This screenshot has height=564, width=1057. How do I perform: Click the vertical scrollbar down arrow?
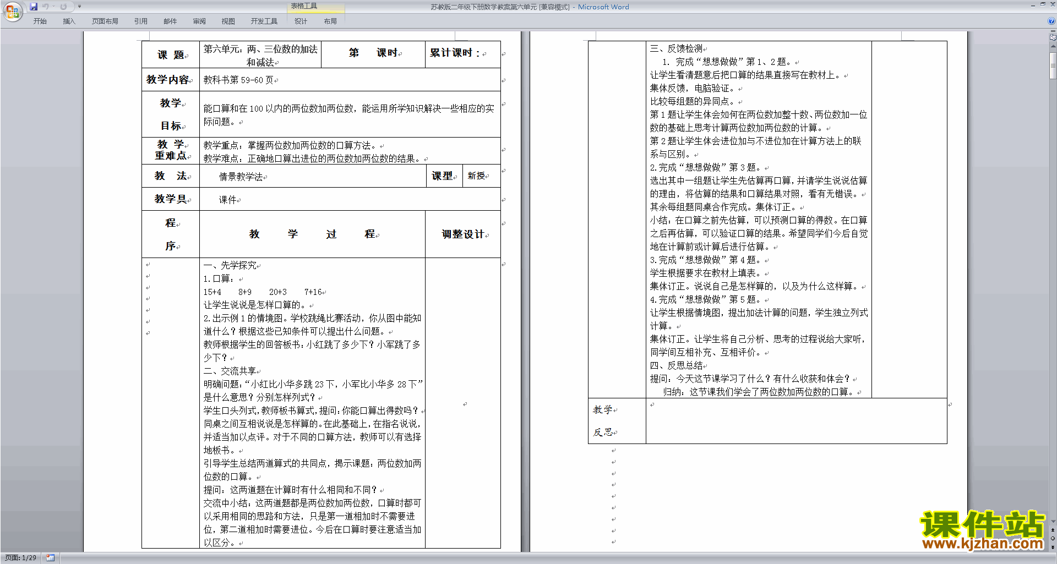coord(1053,522)
